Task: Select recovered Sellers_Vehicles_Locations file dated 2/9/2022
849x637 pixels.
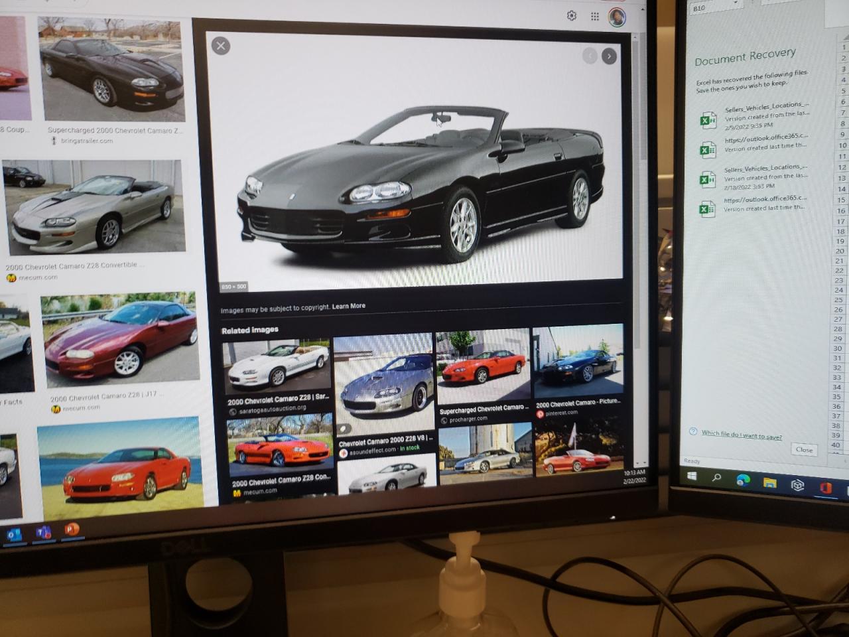Action: click(x=753, y=116)
